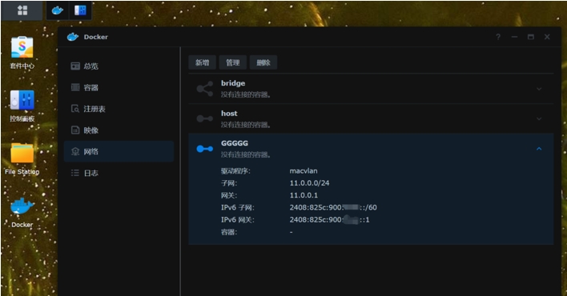Maximize the Docker window

530,37
